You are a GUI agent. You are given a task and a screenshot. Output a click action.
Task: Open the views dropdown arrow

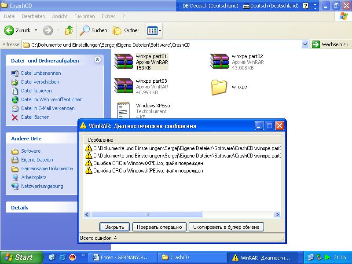pyautogui.click(x=160, y=30)
